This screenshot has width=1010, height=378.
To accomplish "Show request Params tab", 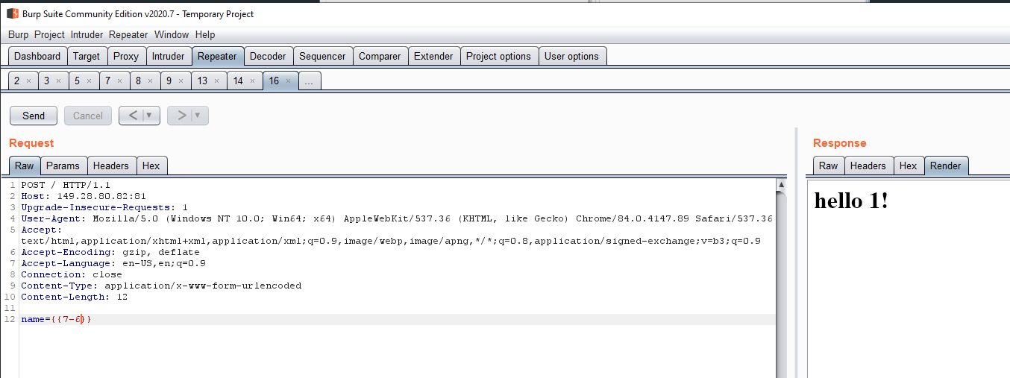I will pos(63,166).
